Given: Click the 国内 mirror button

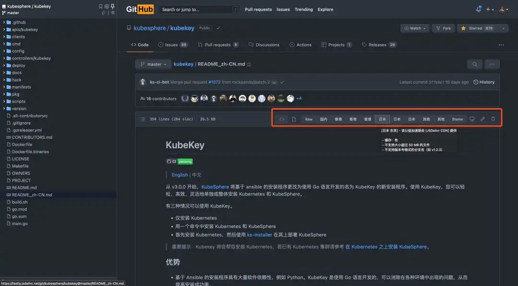Looking at the screenshot, I should tap(323, 119).
